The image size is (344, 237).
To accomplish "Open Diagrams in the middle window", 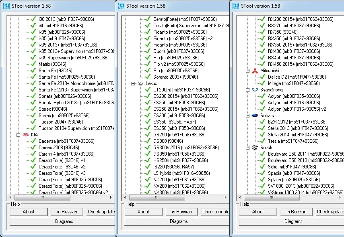I will pyautogui.click(x=177, y=221).
